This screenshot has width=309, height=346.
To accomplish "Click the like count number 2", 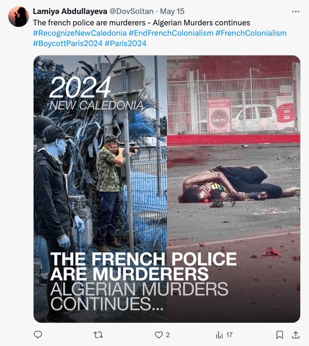I will click(168, 335).
